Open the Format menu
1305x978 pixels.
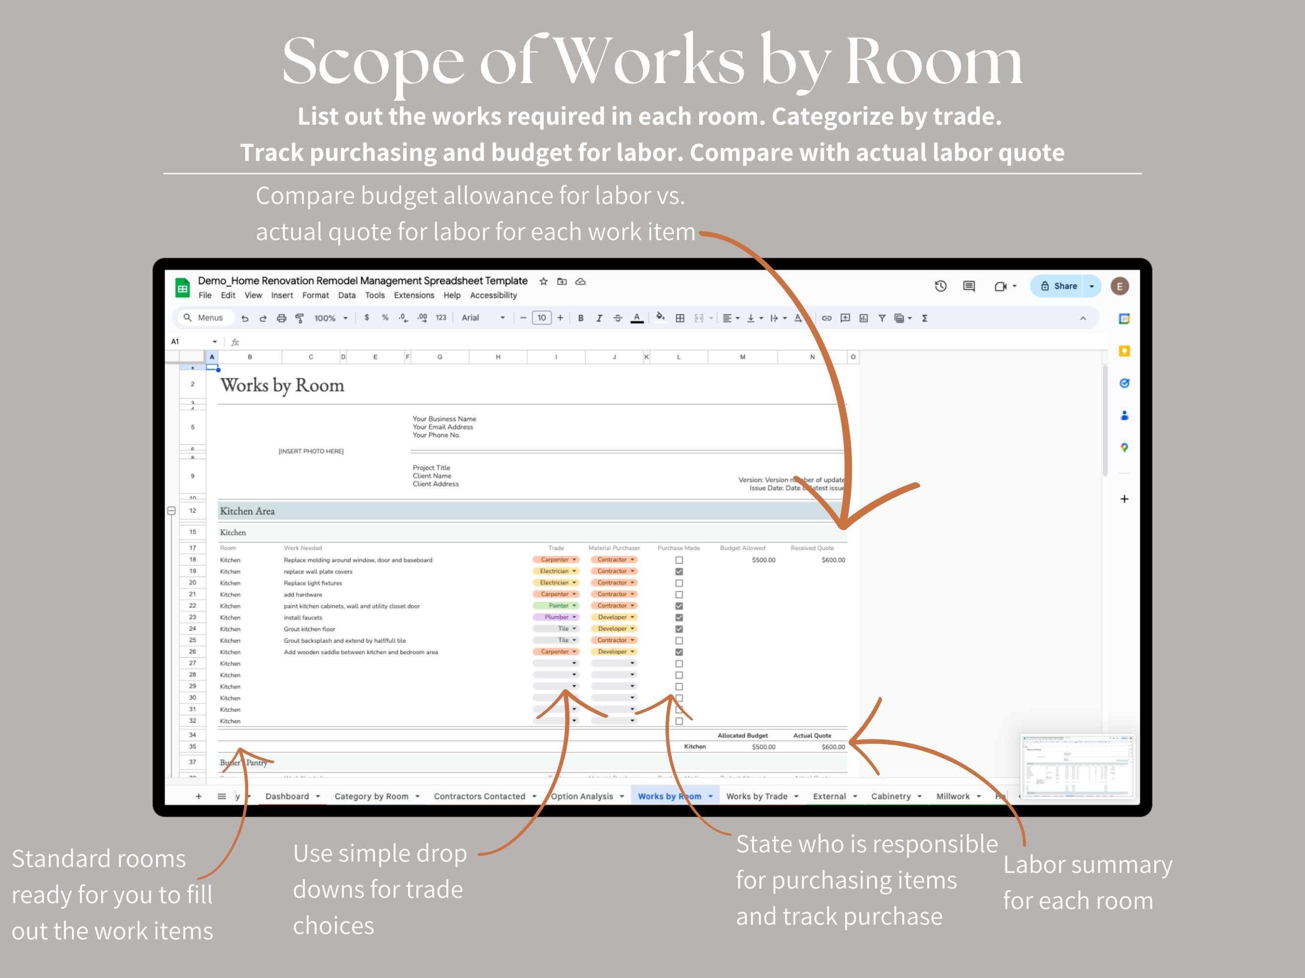[316, 295]
